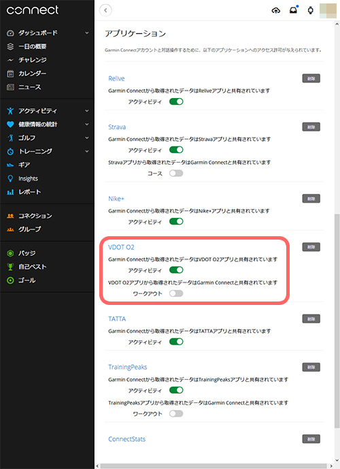Click the delete button for Nike+
The image size is (340, 469).
311,199
